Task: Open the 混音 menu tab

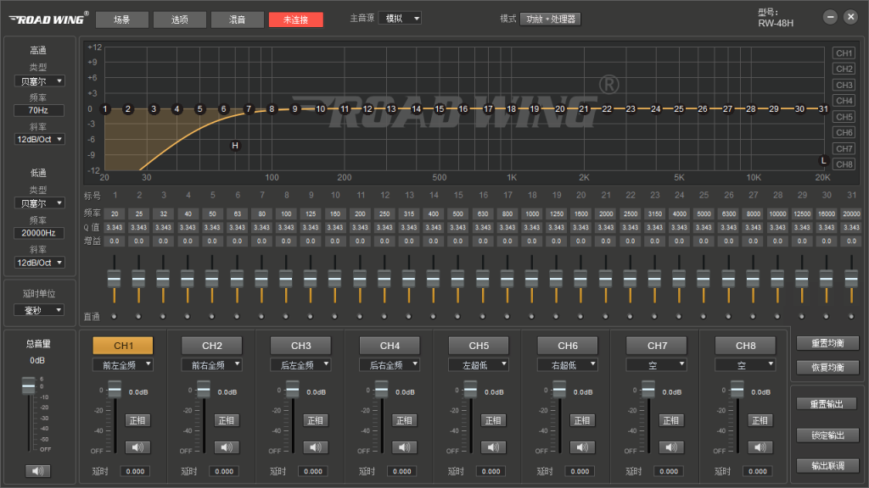Action: [238, 19]
